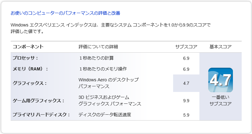Click the 一番低いサブスコア caption under badge
This screenshot has width=252, height=134.
point(220,100)
